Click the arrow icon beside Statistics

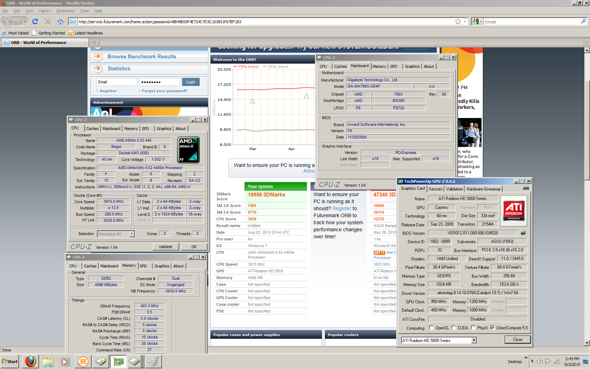coord(97,68)
